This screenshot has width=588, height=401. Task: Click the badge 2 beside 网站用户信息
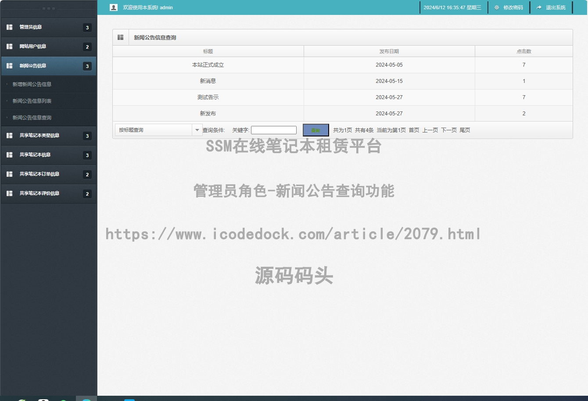[87, 47]
